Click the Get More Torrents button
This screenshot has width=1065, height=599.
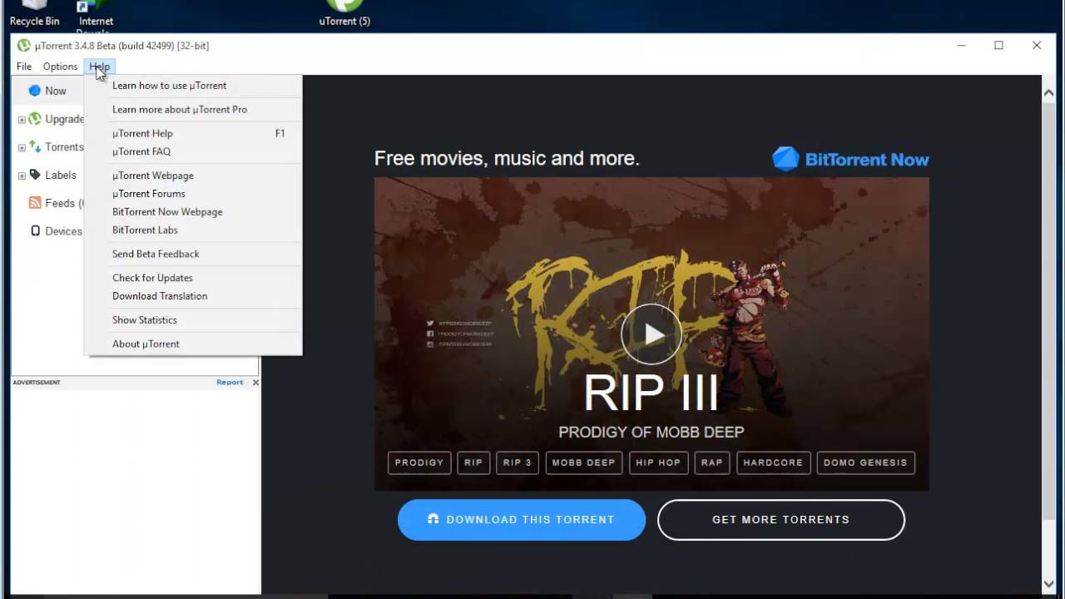(x=781, y=520)
